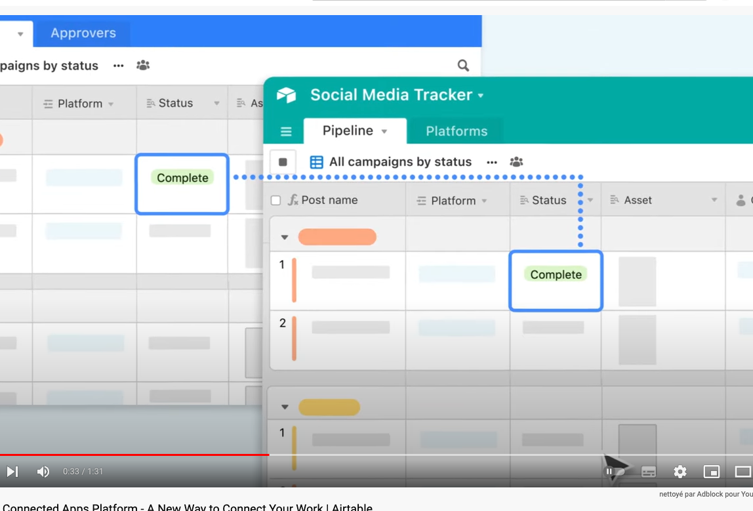Open dropdown arrow left of Approvers tab

(x=20, y=34)
